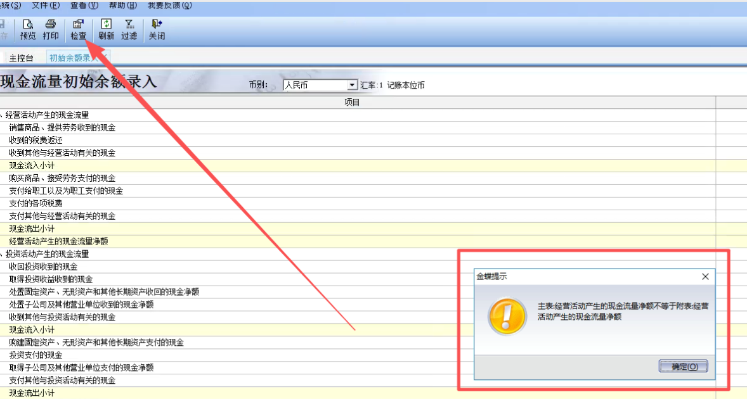Close the 金蝶提示 dialog with X
The height and width of the screenshot is (399, 747).
(705, 277)
